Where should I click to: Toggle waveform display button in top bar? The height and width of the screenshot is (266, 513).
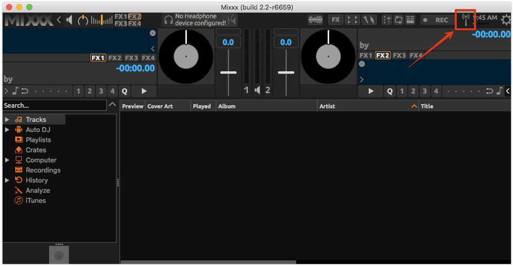click(315, 20)
